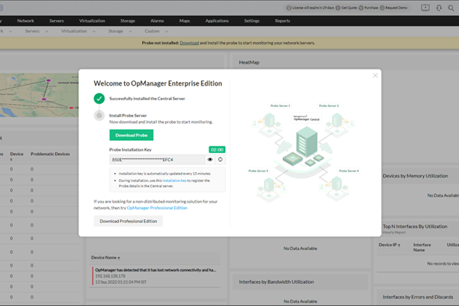Open the Storage menu
459x306 pixels.
pyautogui.click(x=128, y=21)
